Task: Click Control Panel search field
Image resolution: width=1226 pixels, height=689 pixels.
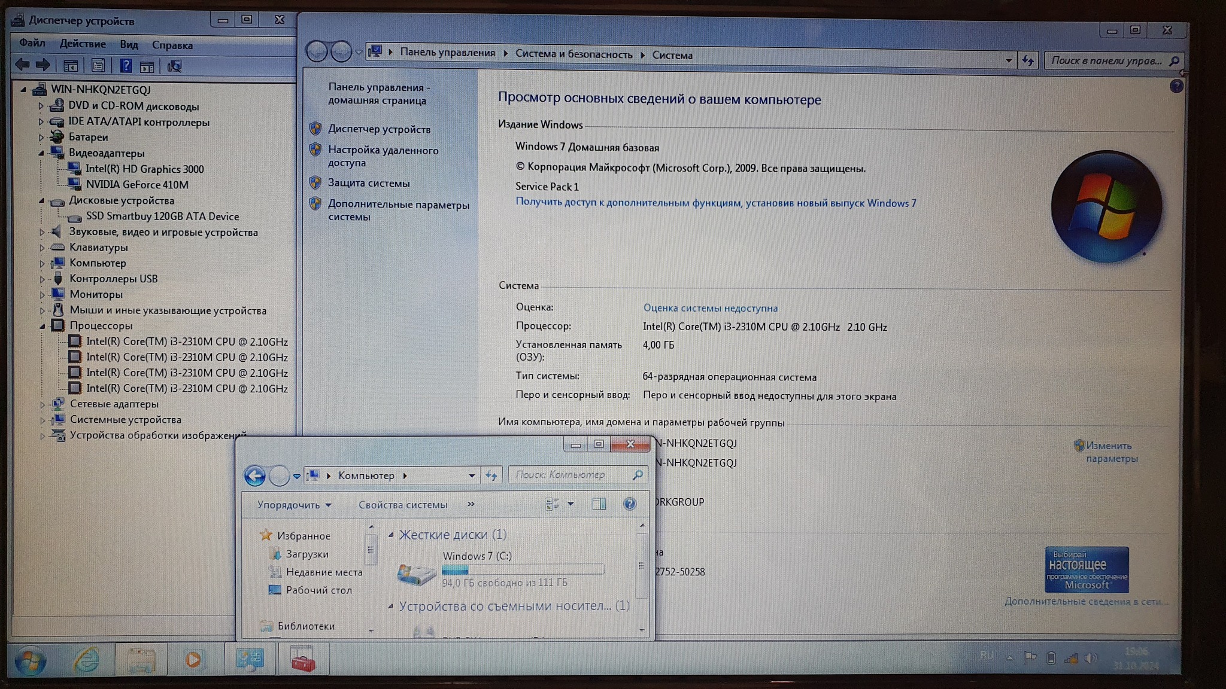Action: coord(1106,60)
